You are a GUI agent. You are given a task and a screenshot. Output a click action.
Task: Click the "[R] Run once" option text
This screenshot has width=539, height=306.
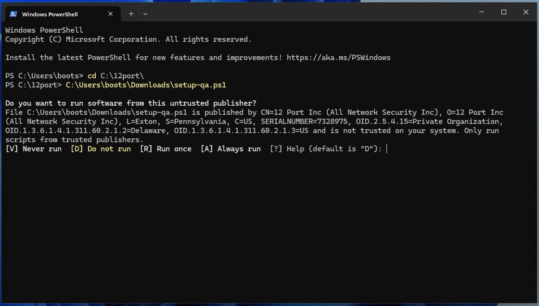point(166,149)
